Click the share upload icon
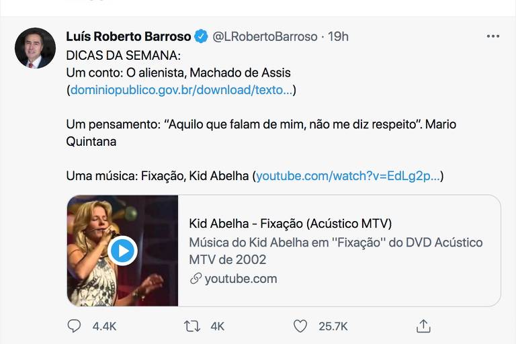This screenshot has width=516, height=344. click(x=423, y=326)
